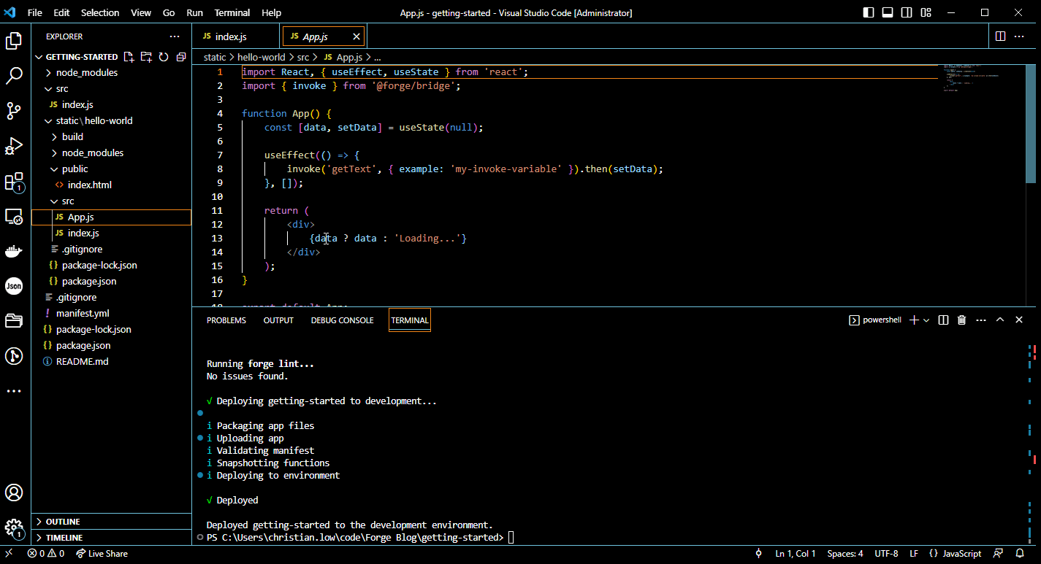The image size is (1041, 564).
Task: Open the Terminal menu
Action: coord(232,12)
